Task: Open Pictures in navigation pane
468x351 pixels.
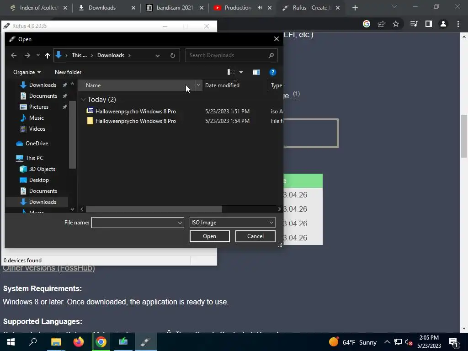Action: point(38,107)
